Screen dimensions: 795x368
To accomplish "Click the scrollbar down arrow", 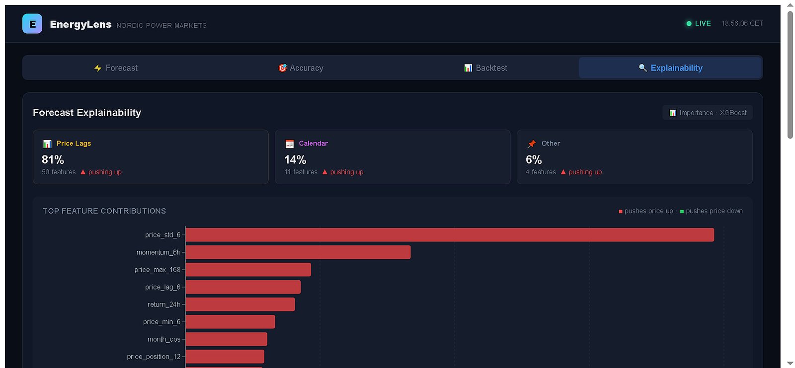I will (790, 364).
